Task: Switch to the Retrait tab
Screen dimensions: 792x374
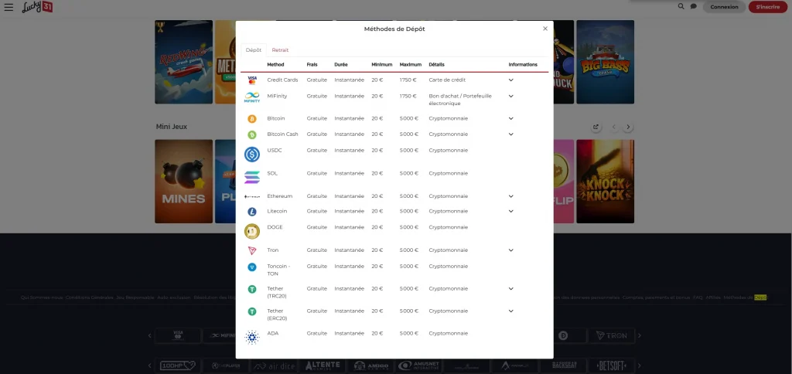Action: pos(280,50)
